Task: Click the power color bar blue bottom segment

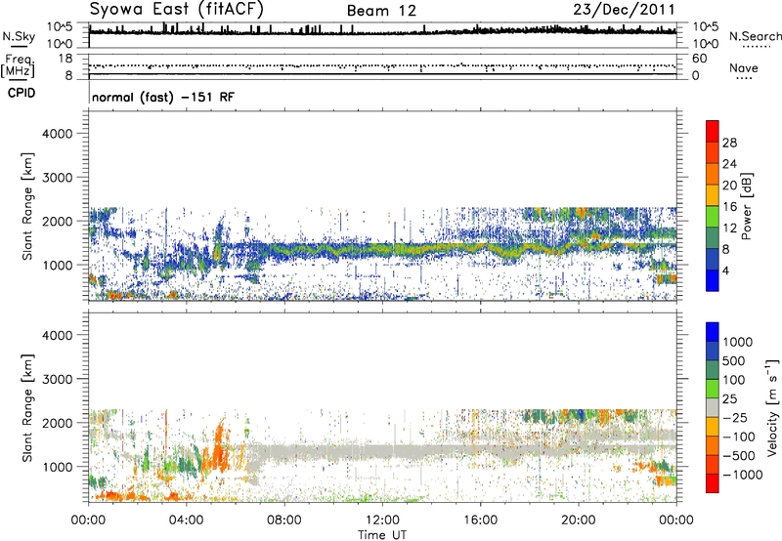Action: [713, 280]
